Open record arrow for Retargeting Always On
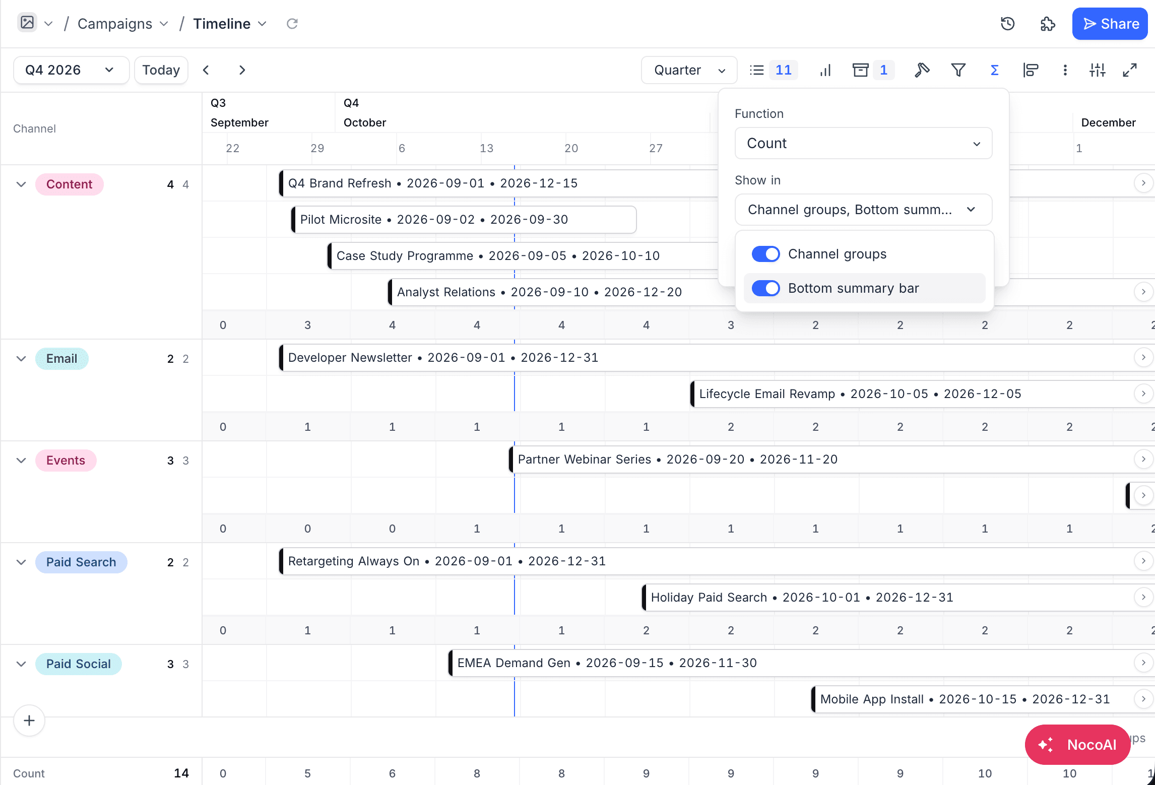The image size is (1155, 785). tap(1143, 561)
